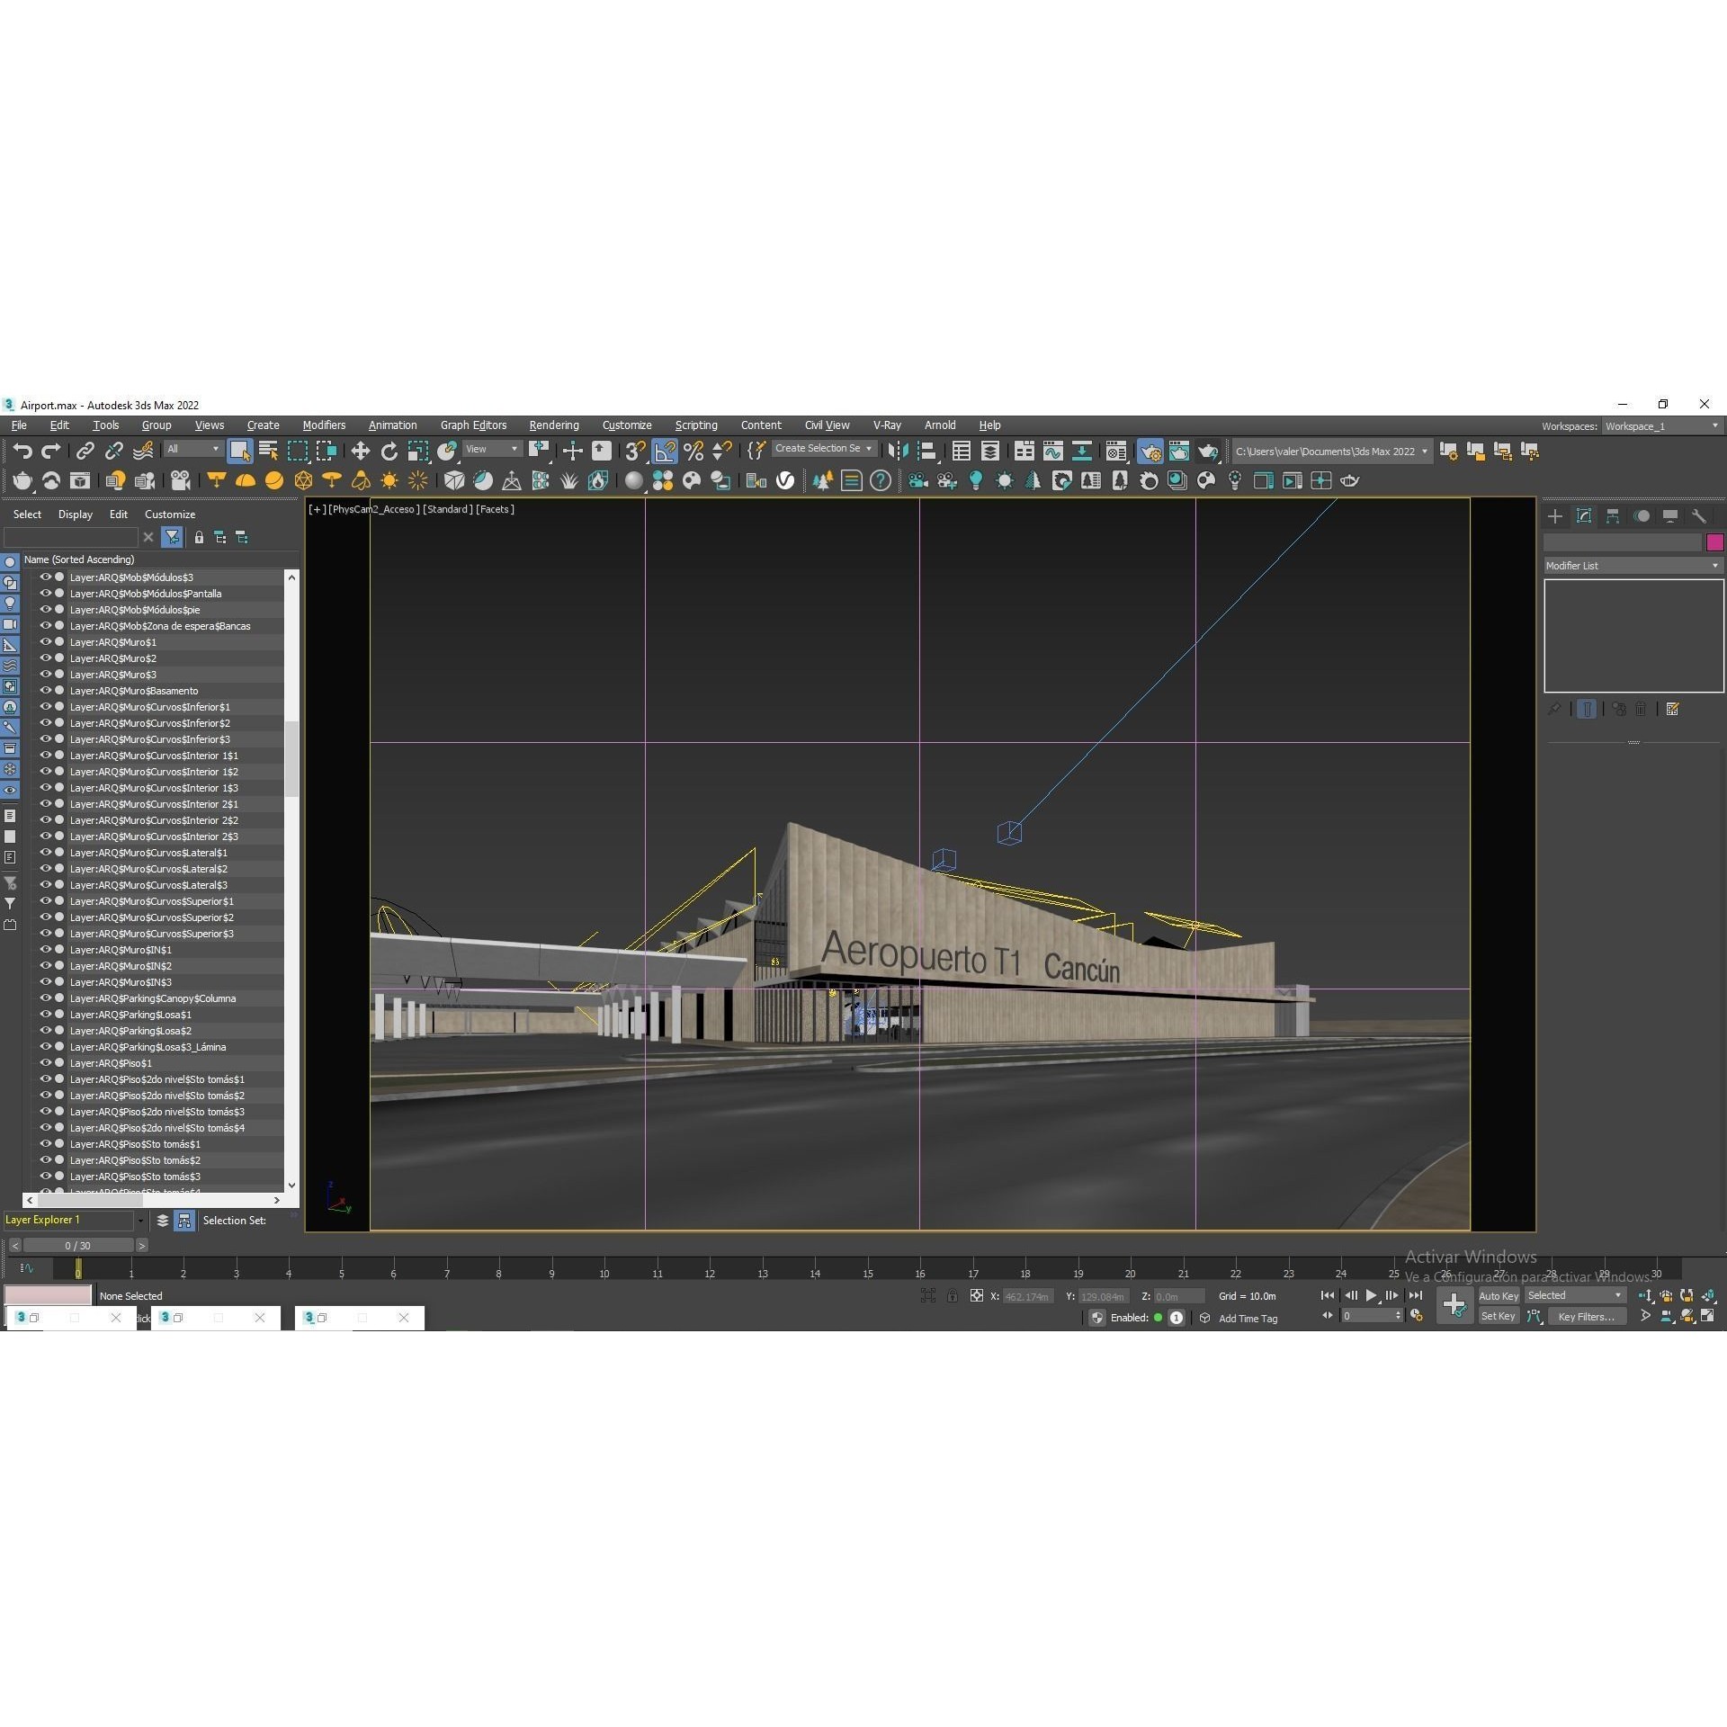The width and height of the screenshot is (1727, 1727).
Task: Open the Curve Editor icon
Action: click(1052, 451)
